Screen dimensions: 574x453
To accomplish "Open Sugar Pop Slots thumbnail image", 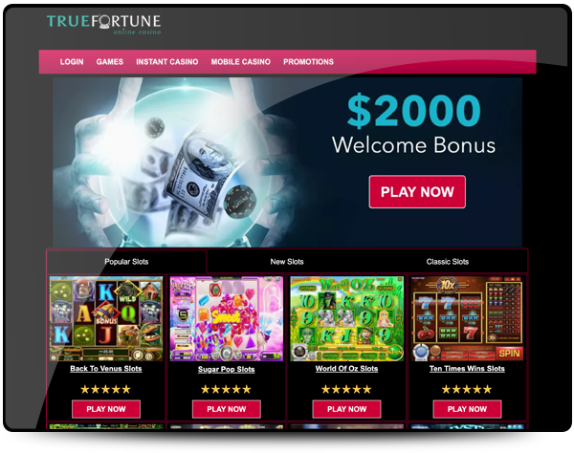I will click(227, 319).
